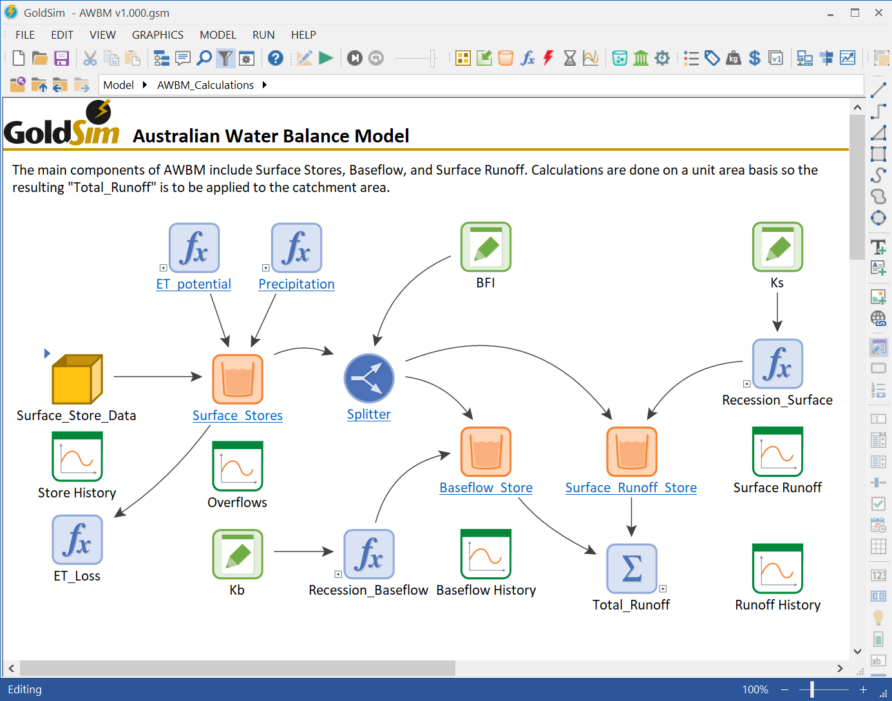Expand ports box beside ET_potential element
Screen dimensions: 892x701
tap(164, 268)
